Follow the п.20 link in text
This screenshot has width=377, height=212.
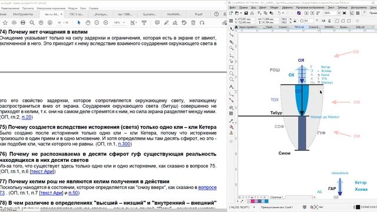click(x=27, y=117)
